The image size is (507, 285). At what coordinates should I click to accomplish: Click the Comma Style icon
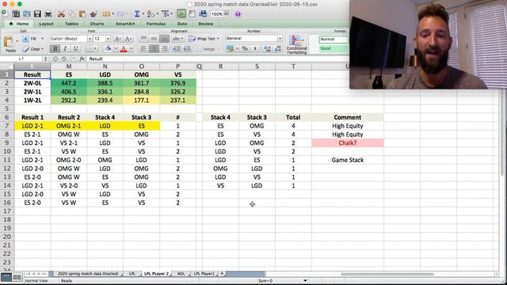coord(255,49)
